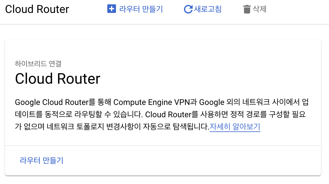Click the plus icon for 라우터 만들기

[111, 9]
